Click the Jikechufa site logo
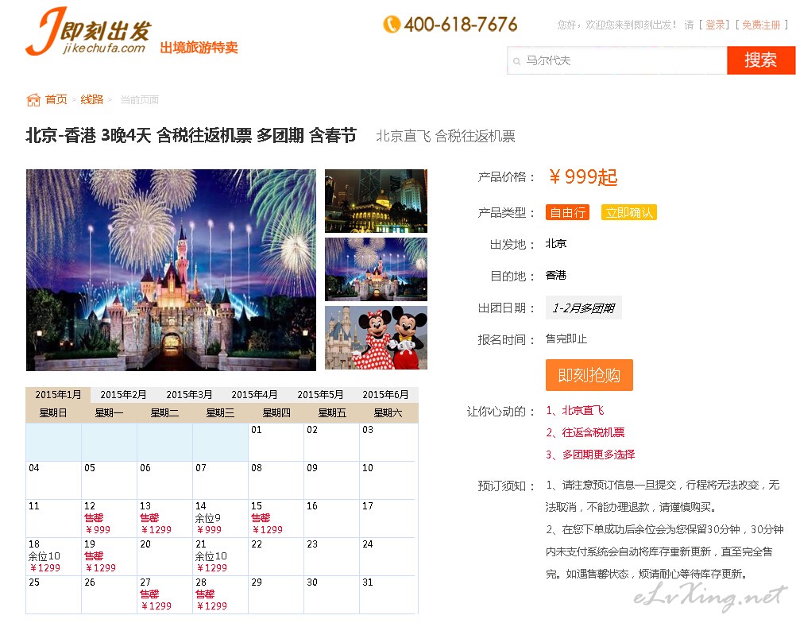This screenshot has height=623, width=796. (x=89, y=32)
